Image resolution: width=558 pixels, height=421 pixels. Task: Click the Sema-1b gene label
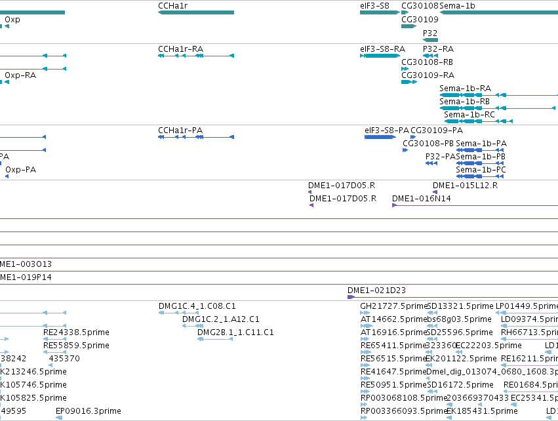coord(457,6)
